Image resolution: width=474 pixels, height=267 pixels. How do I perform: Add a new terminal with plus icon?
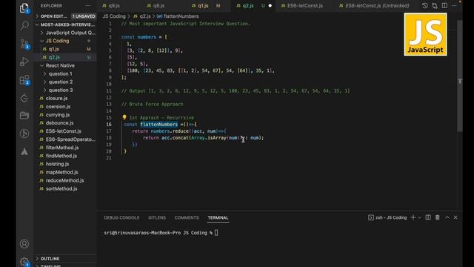(413, 217)
